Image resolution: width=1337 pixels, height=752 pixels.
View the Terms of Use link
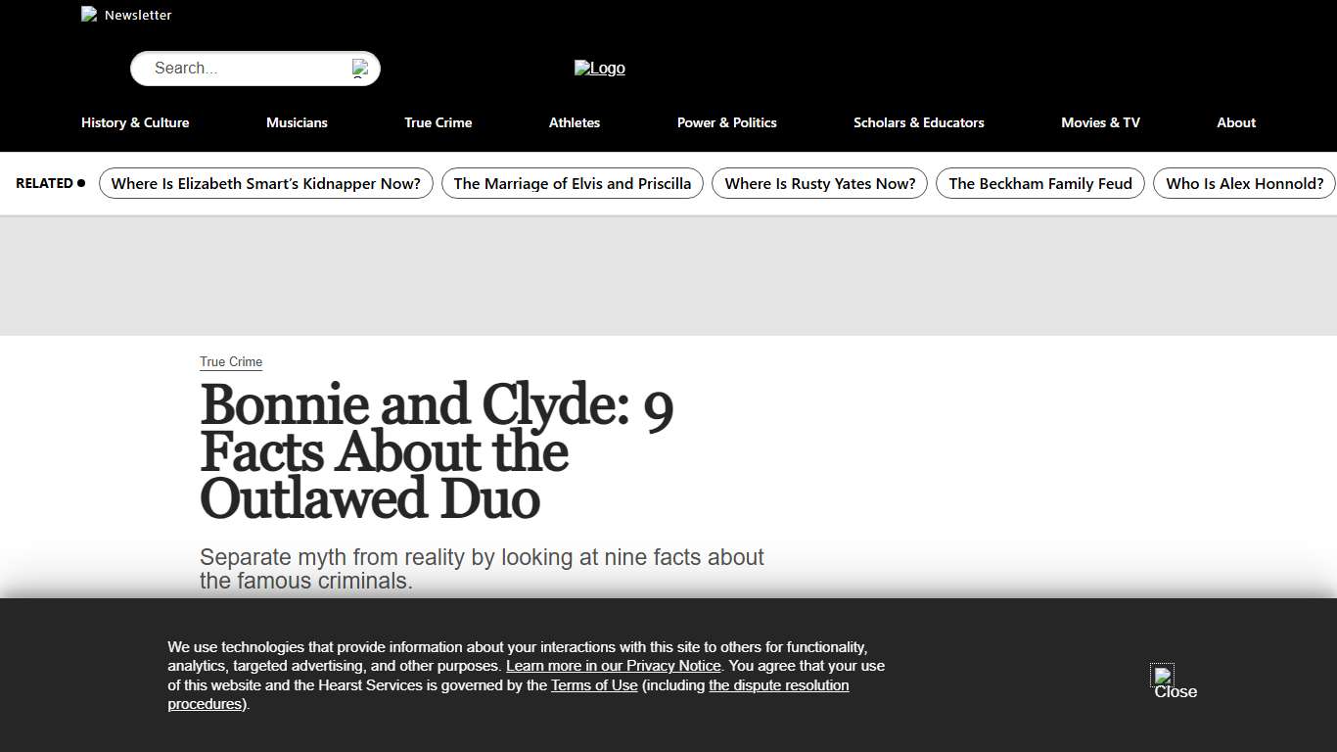point(594,684)
